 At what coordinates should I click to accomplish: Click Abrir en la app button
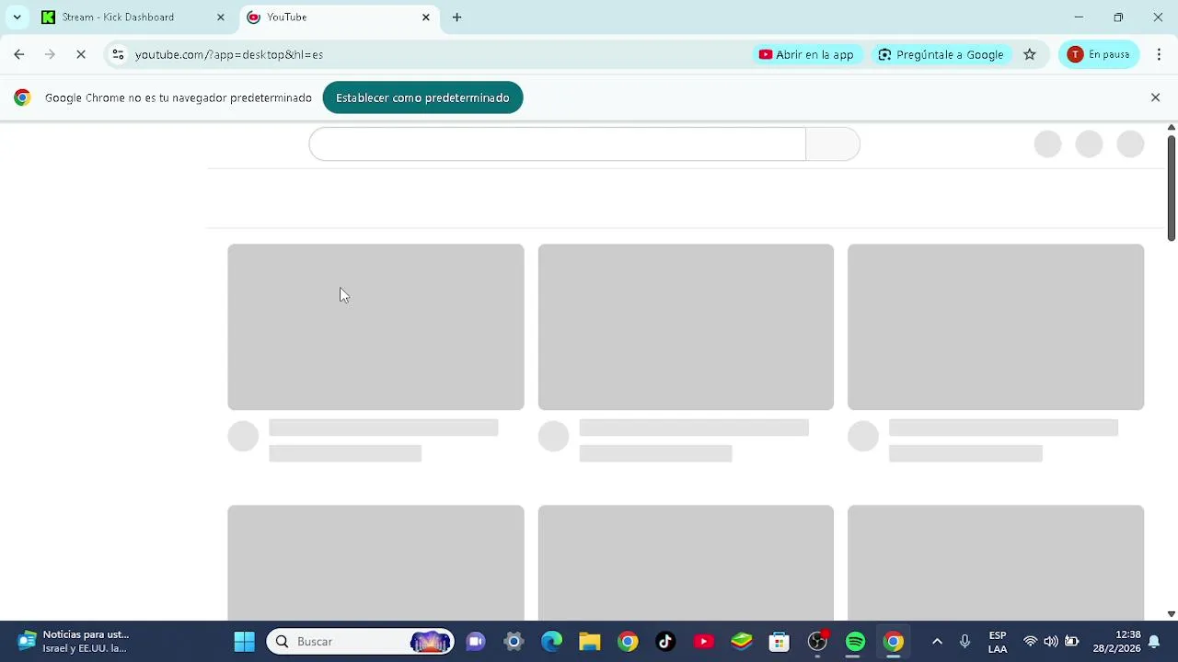pyautogui.click(x=806, y=54)
